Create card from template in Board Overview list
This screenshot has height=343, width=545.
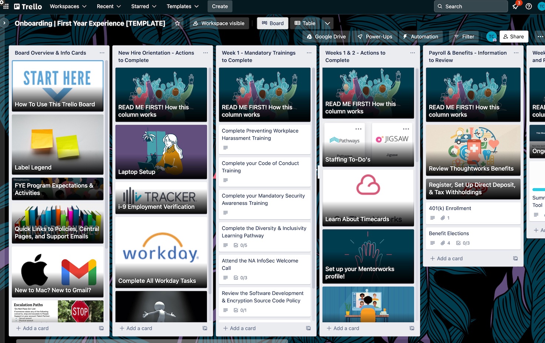point(101,328)
